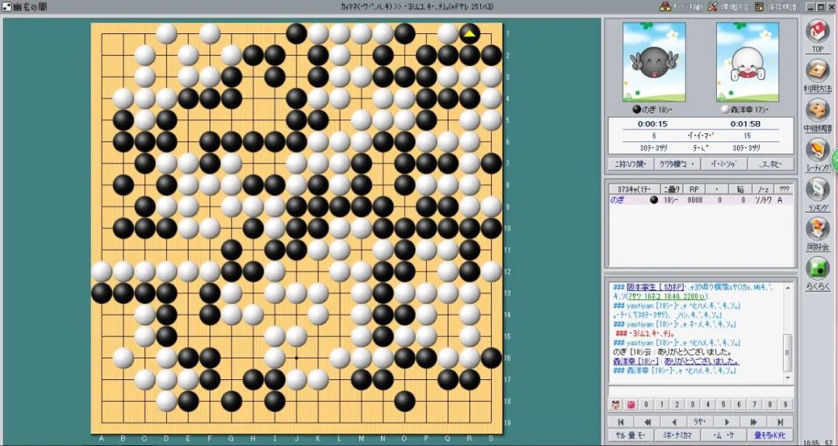Click the number 5 chat button

[724, 405]
